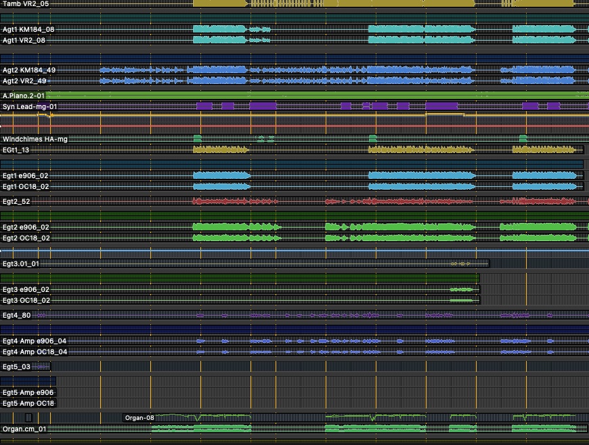
Task: Click the Egt5_03 clip label
Action: tap(16, 367)
